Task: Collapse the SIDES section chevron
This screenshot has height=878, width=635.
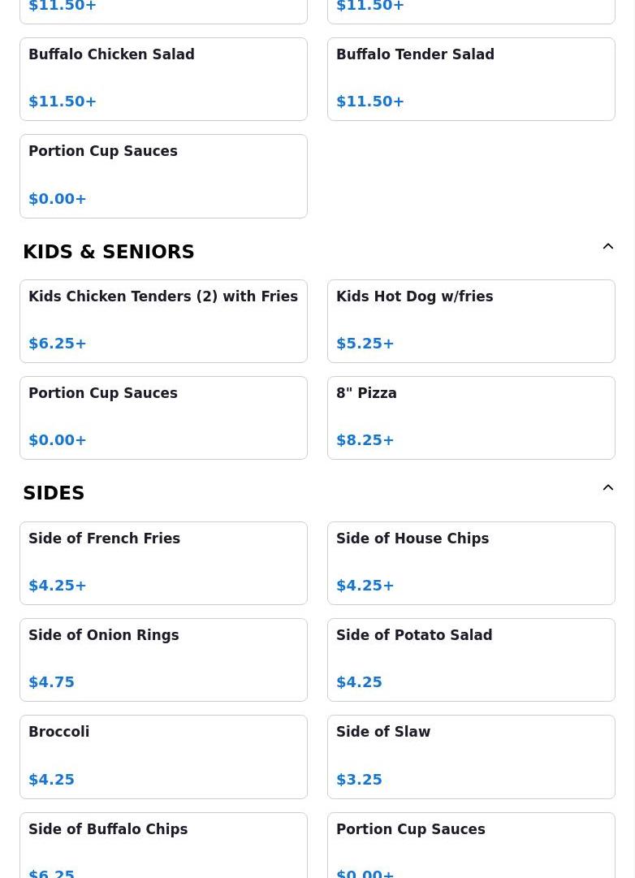Action: (x=607, y=488)
